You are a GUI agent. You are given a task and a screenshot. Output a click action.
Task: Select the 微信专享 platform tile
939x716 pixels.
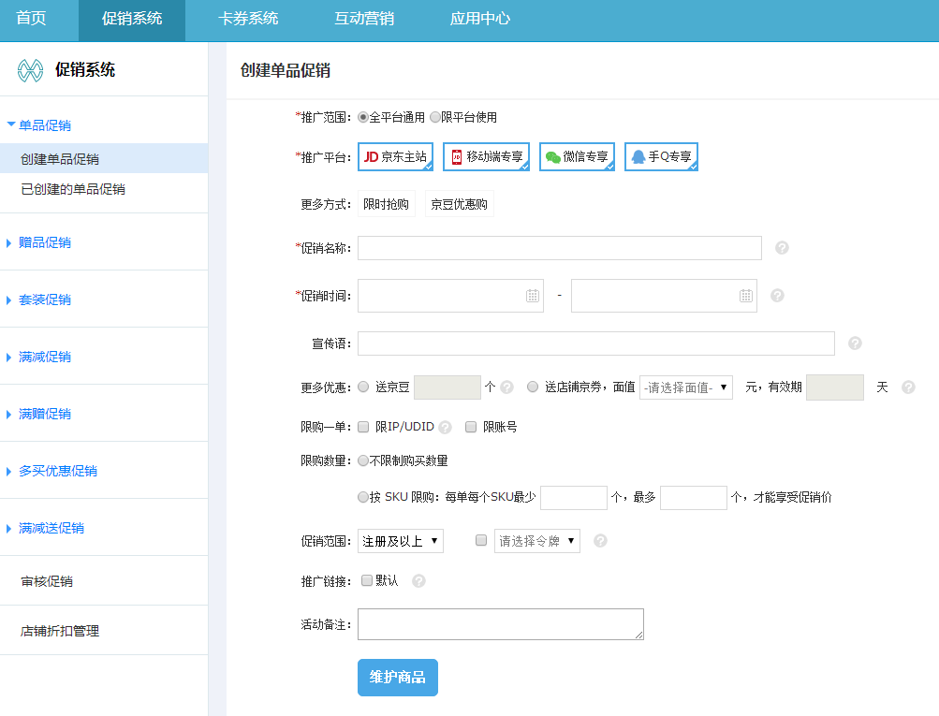pyautogui.click(x=577, y=157)
